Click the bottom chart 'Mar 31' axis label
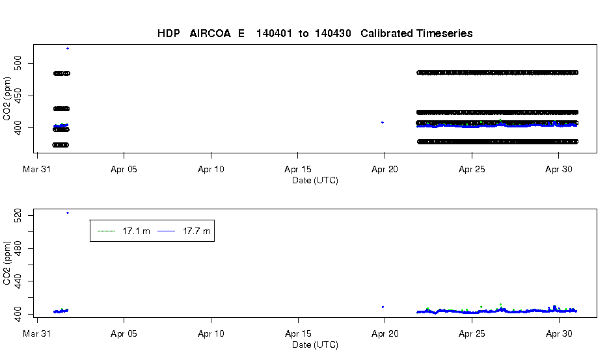 (36, 333)
